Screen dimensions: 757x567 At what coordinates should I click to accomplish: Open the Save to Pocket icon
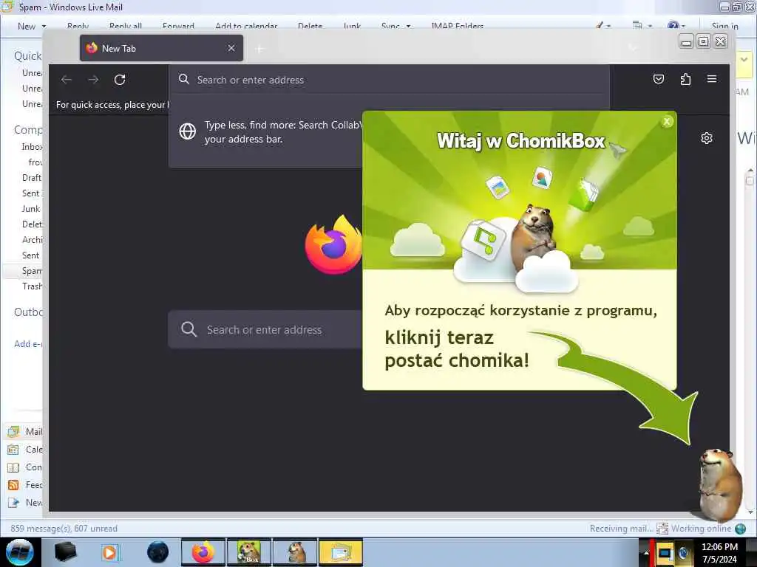[659, 79]
